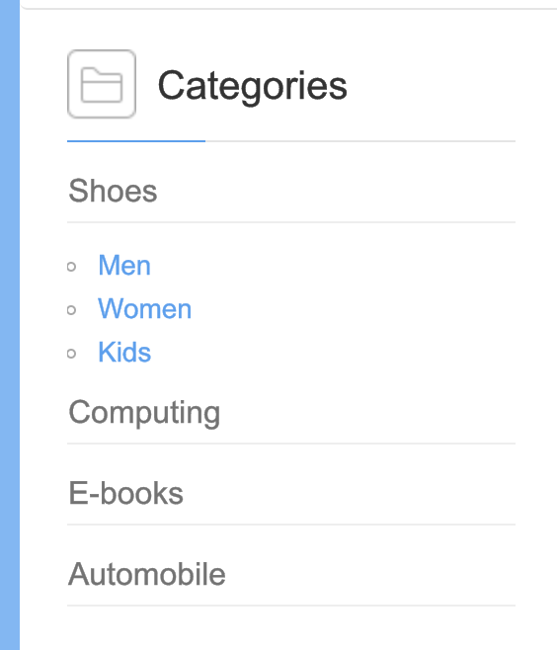
Task: Click the Categories folder icon
Action: click(102, 84)
